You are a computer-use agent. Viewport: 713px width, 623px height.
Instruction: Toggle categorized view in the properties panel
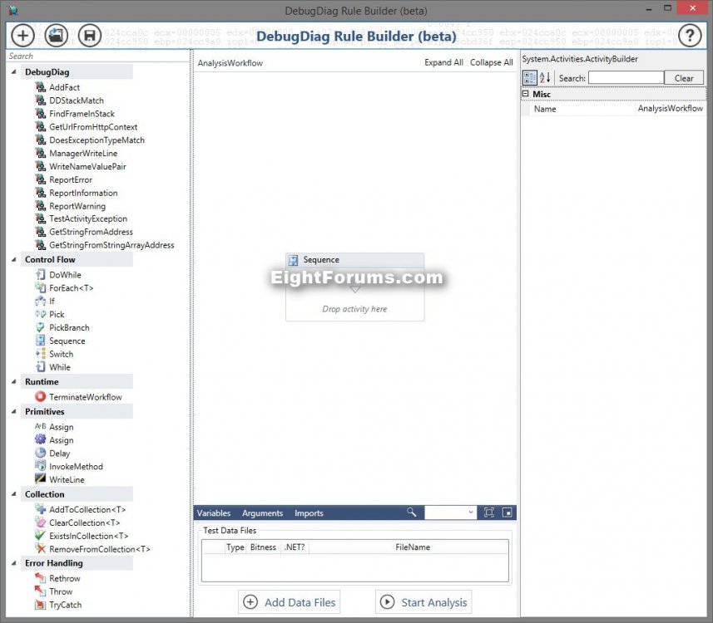pos(529,76)
